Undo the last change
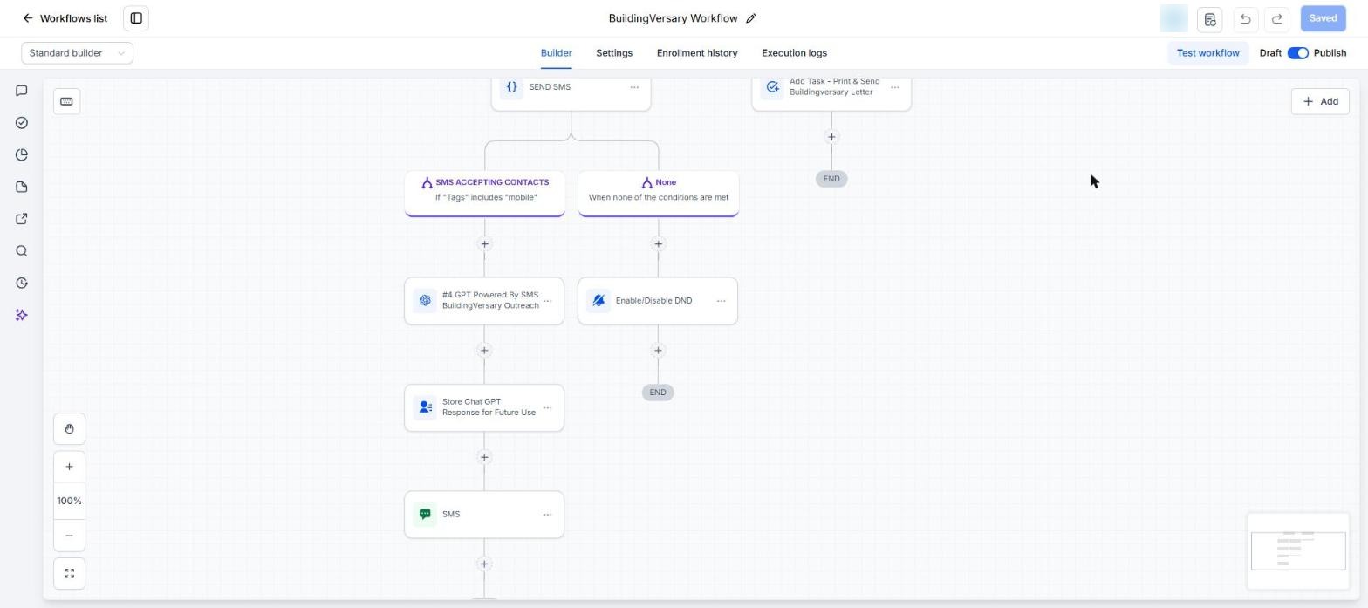 pos(1245,18)
